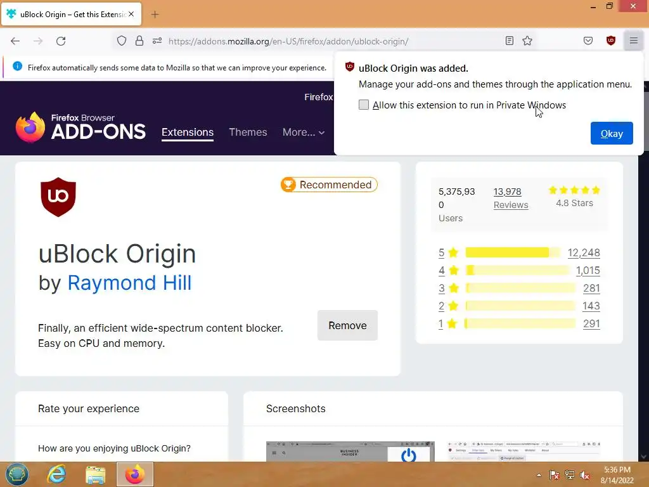Click the network tray icon
This screenshot has width=649, height=487.
570,475
